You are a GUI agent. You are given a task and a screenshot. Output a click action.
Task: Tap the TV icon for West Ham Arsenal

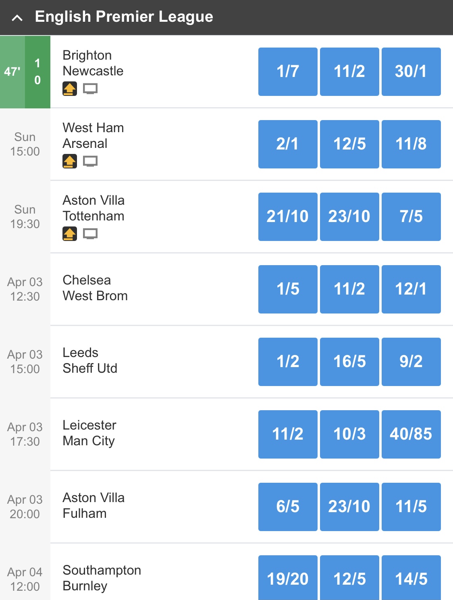coord(90,161)
